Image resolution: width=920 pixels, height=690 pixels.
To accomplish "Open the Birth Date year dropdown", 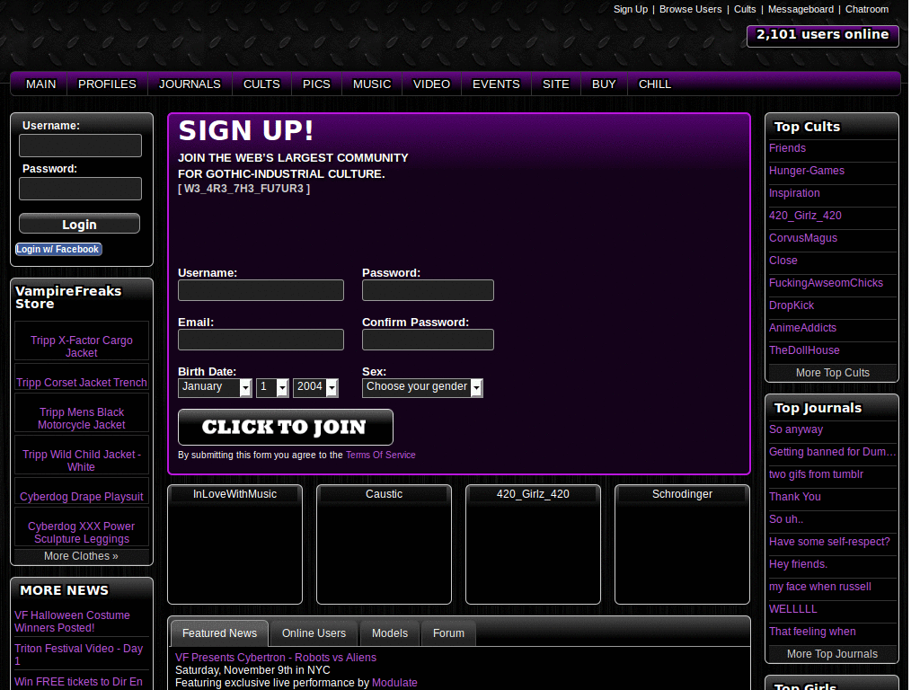I will [315, 388].
